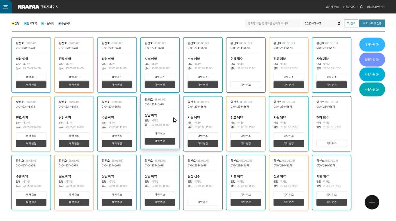Toggle the 시술예약 filter checkbox
The height and width of the screenshot is (221, 396).
coord(43,23)
